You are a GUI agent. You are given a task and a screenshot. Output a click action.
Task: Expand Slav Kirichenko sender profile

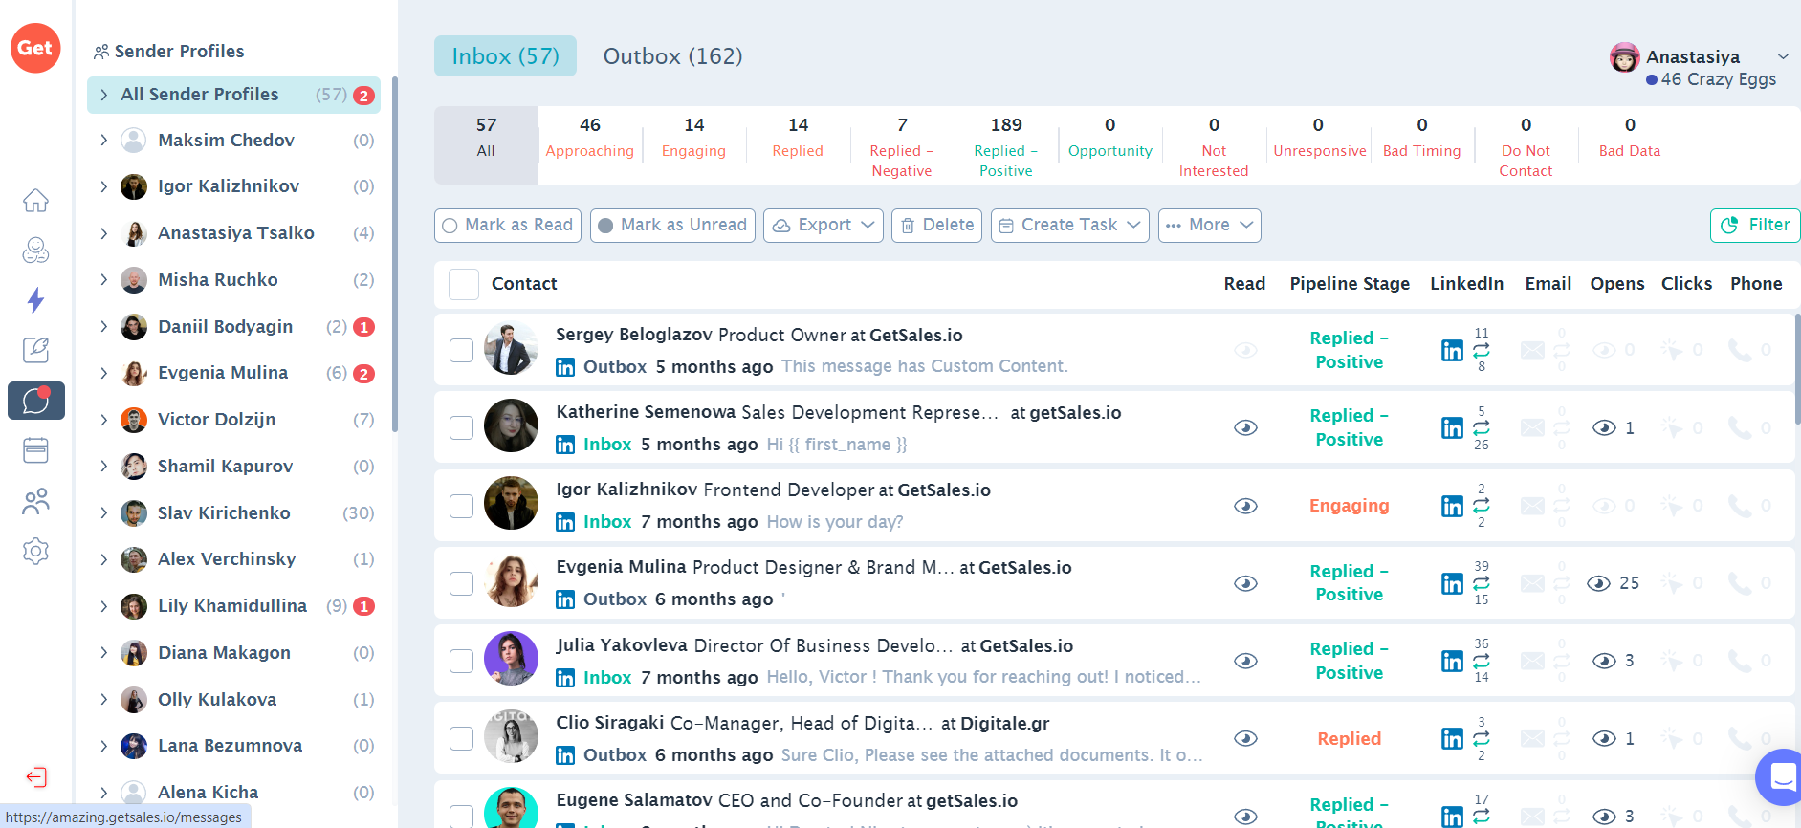pyautogui.click(x=104, y=513)
